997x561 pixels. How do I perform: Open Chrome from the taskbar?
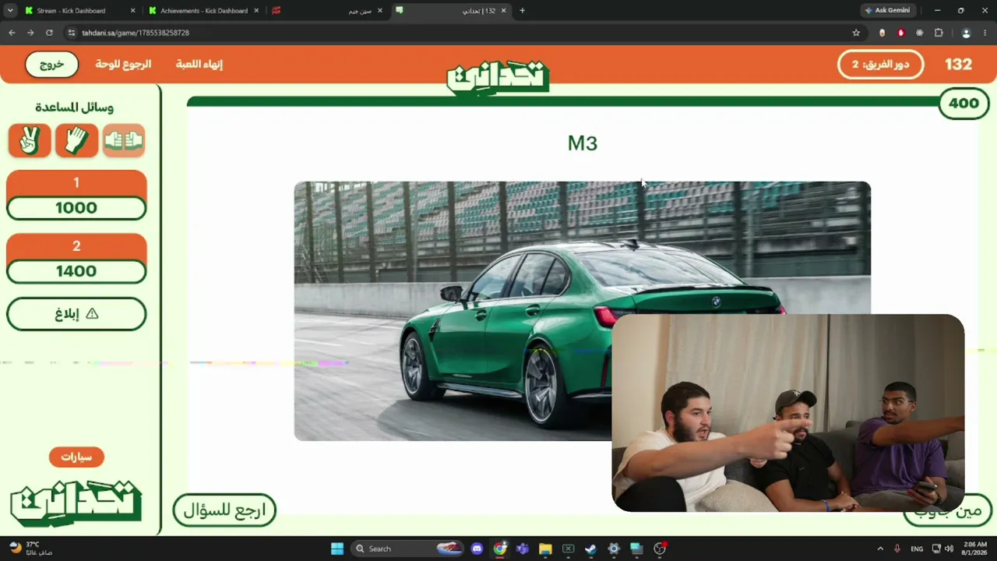tap(500, 549)
